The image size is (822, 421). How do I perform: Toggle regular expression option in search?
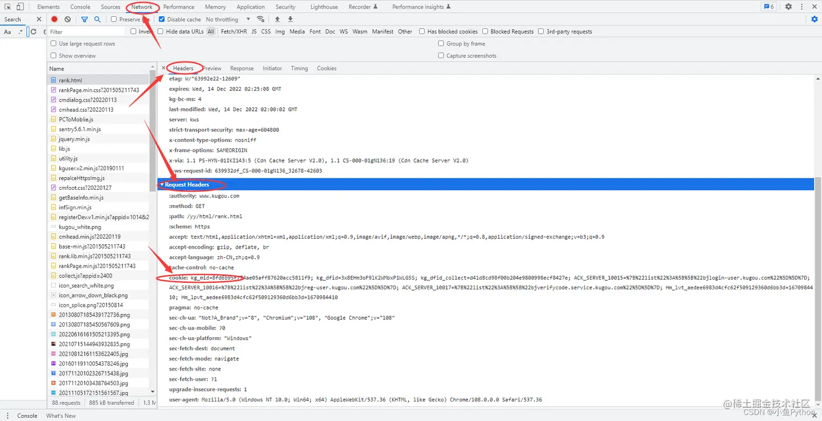(x=21, y=32)
